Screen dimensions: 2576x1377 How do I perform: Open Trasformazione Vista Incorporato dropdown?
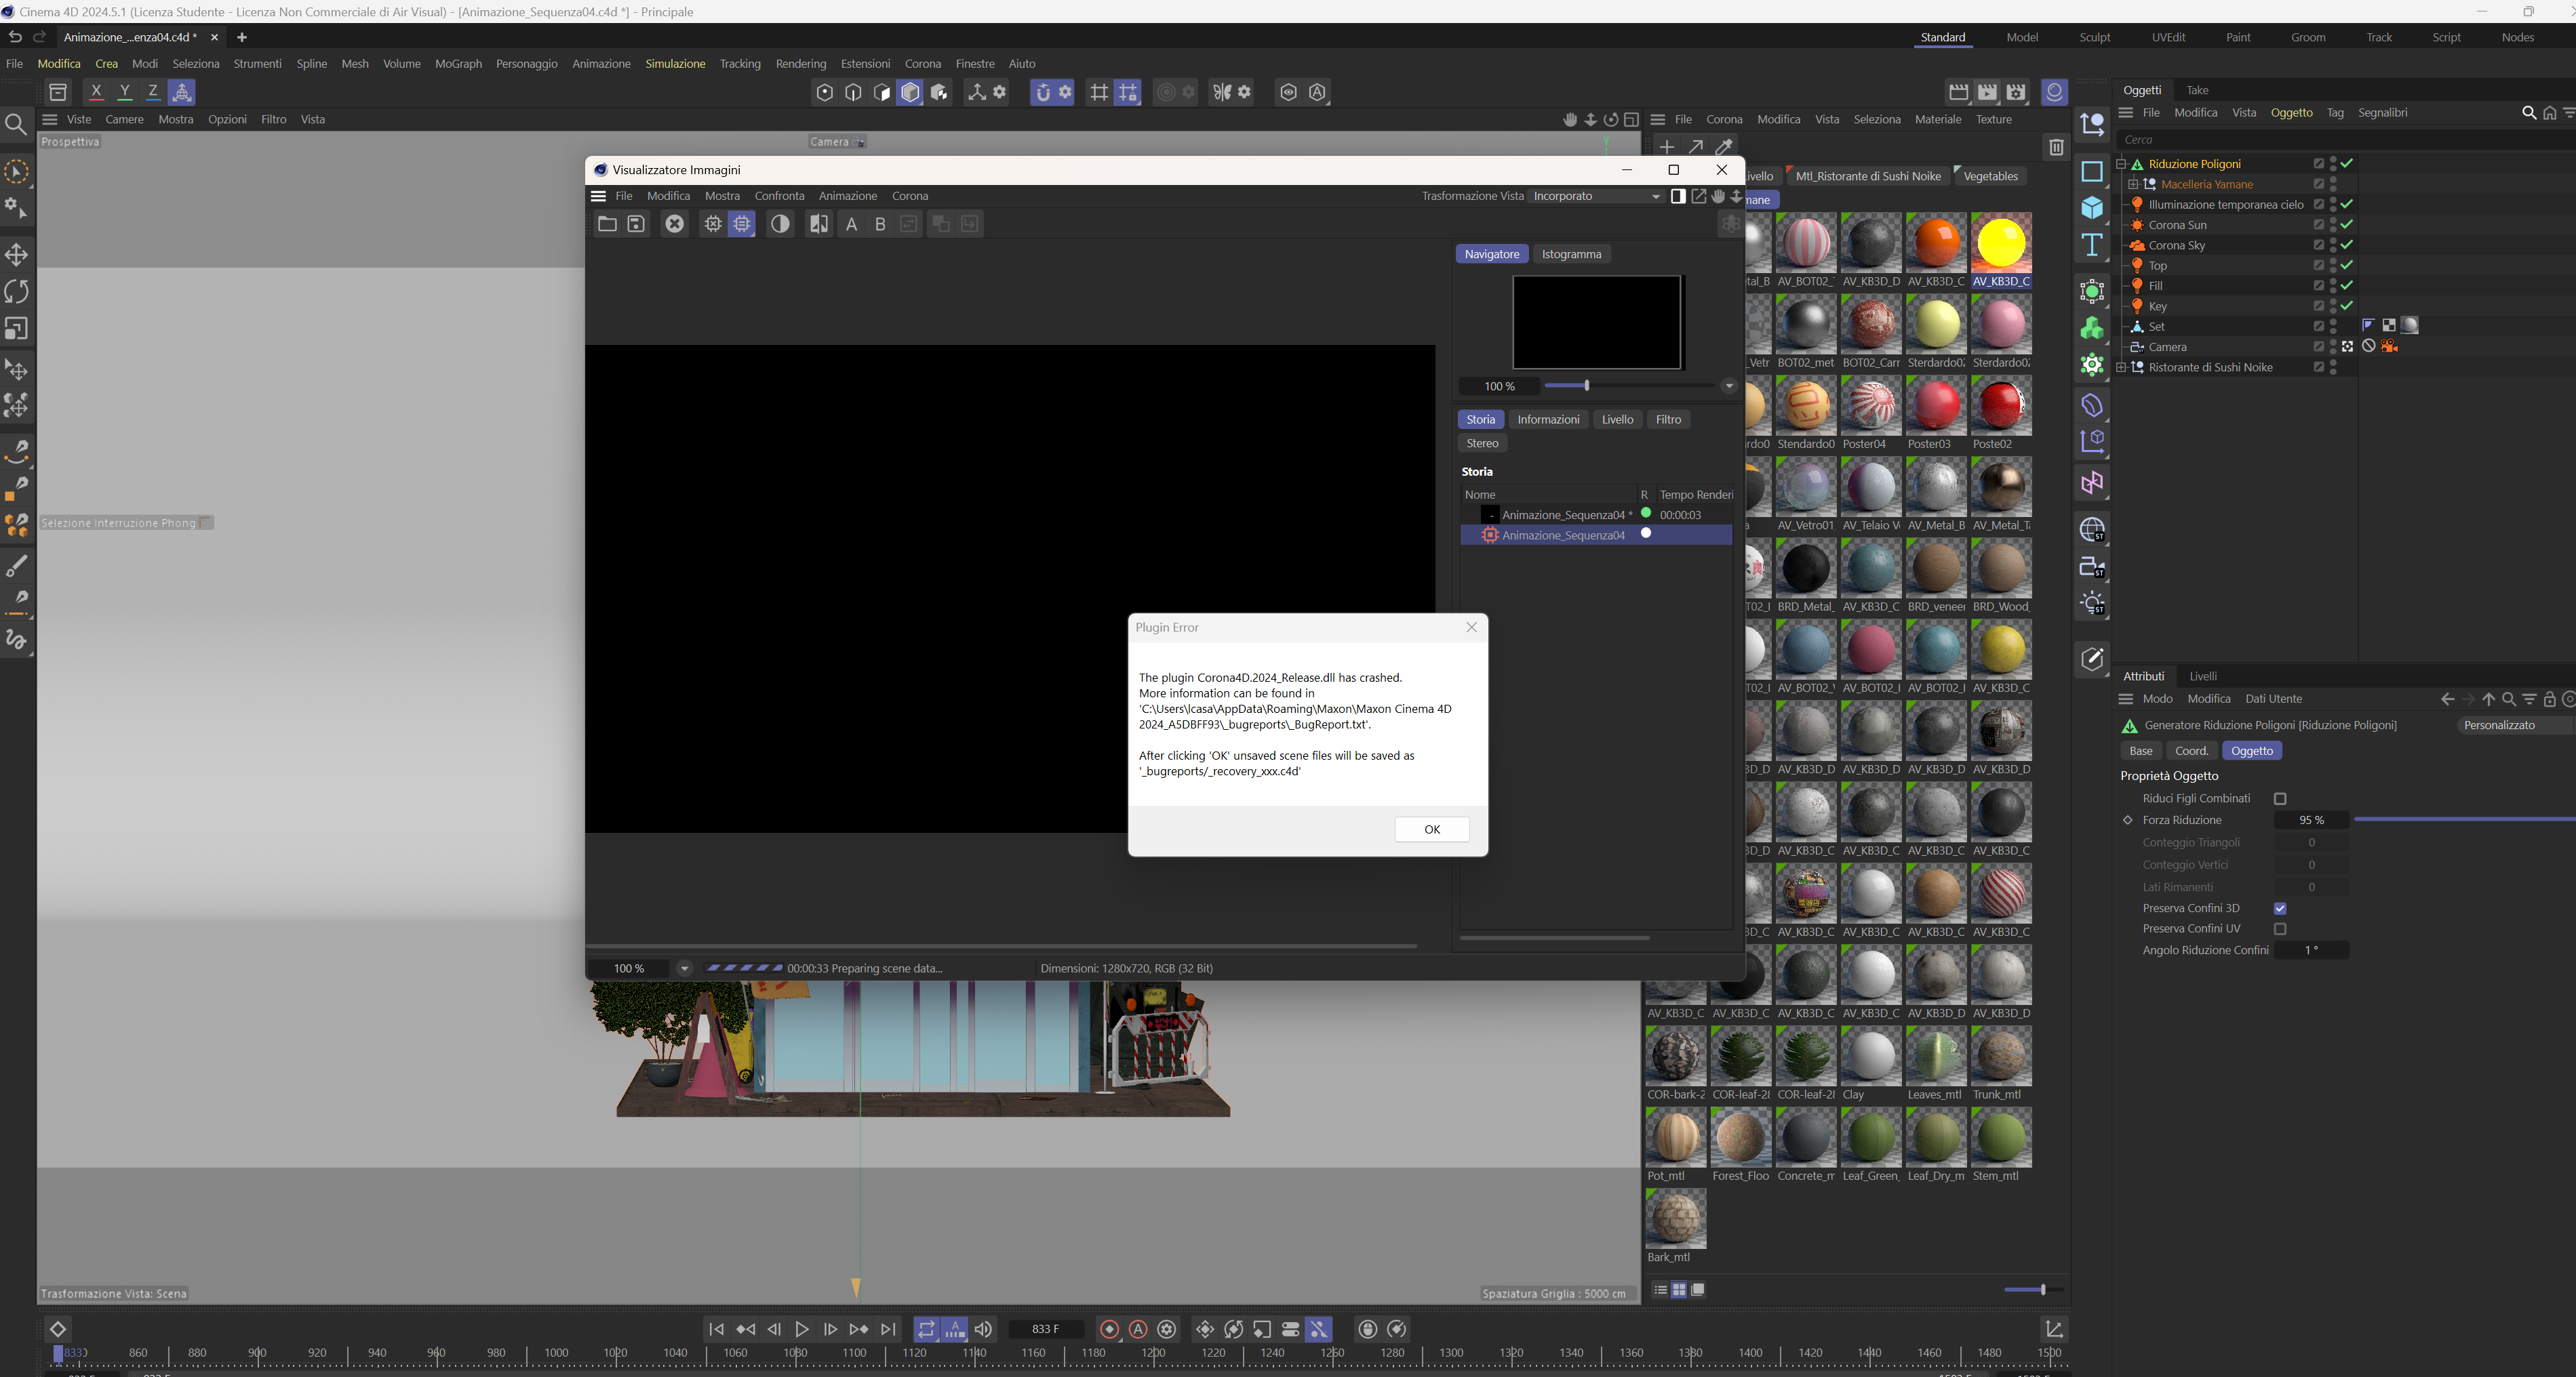1597,196
